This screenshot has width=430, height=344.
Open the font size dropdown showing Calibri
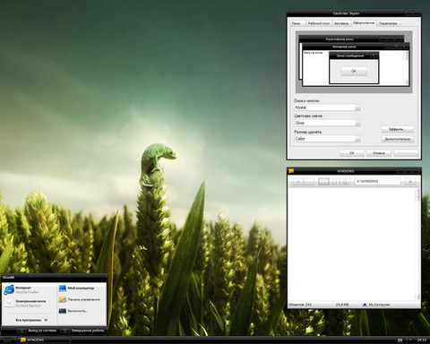357,139
